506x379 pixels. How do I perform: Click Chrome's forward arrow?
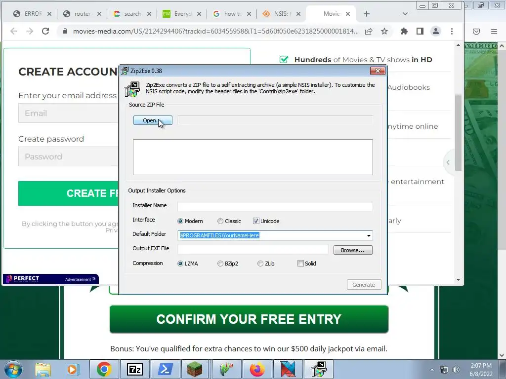pyautogui.click(x=30, y=31)
